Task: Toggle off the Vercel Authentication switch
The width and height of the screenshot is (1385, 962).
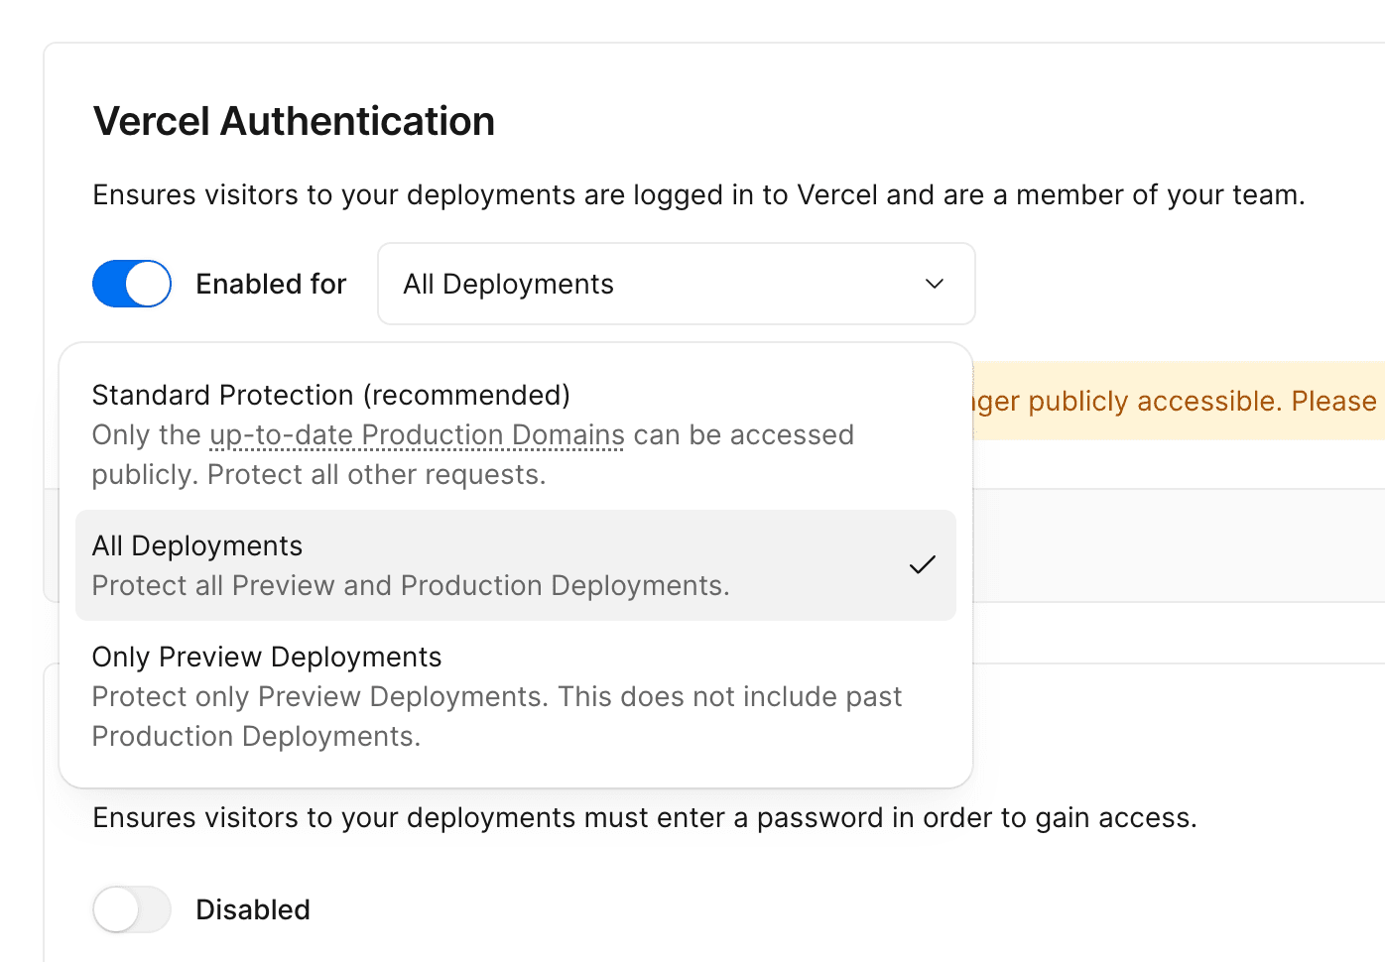Action: [x=132, y=284]
